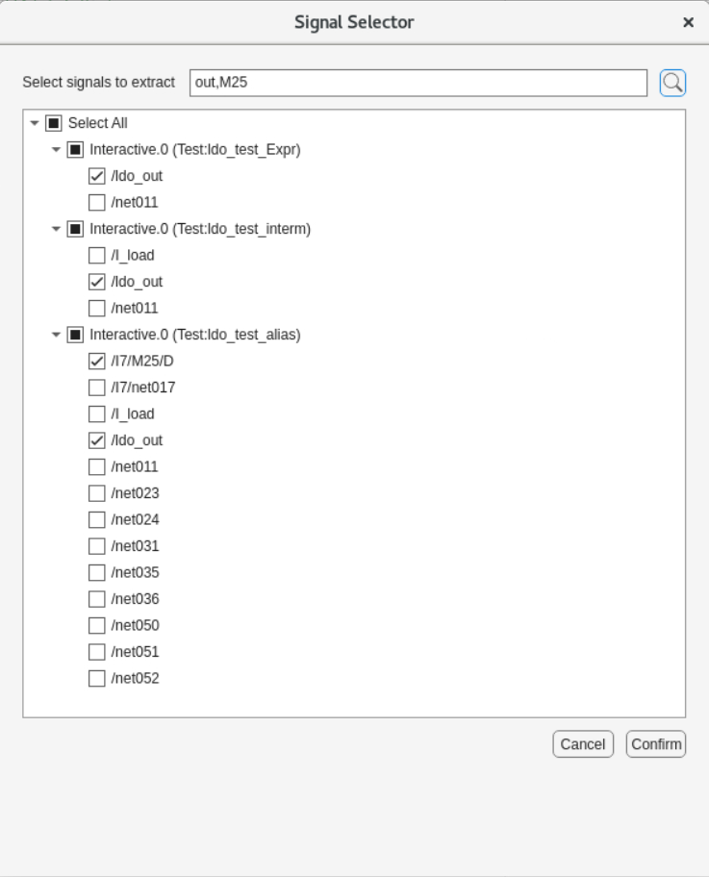The height and width of the screenshot is (877, 709).
Task: Close the Signal Selector dialog
Action: pos(688,22)
